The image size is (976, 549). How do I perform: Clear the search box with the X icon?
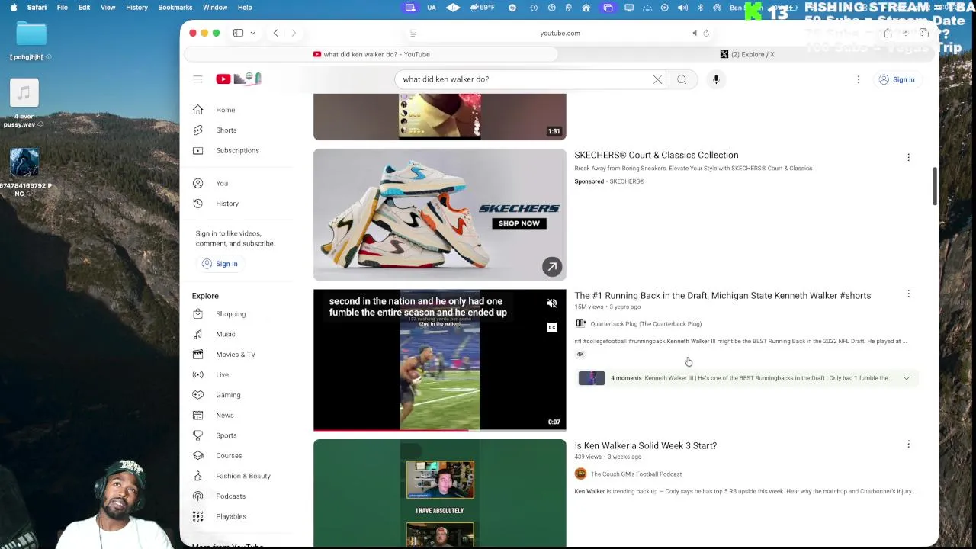tap(657, 79)
